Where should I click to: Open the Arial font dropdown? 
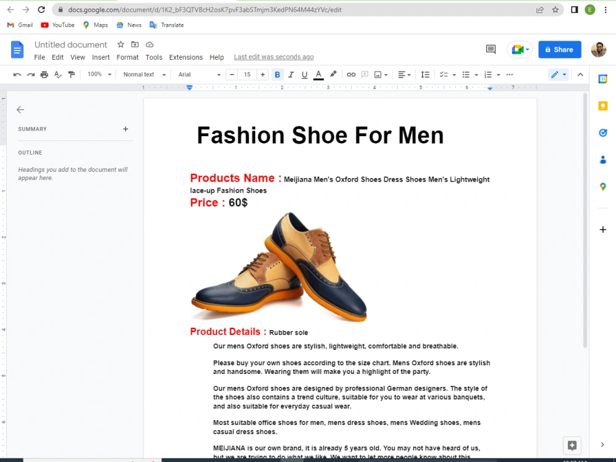199,75
